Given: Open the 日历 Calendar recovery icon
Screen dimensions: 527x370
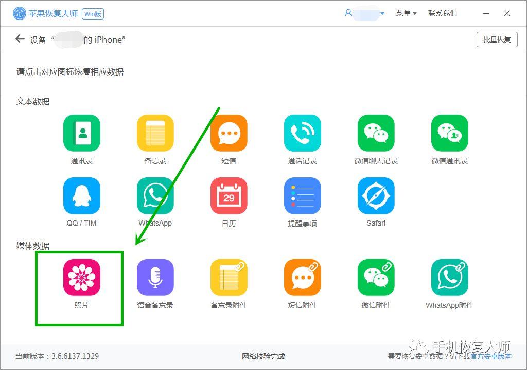Looking at the screenshot, I should click(x=229, y=195).
